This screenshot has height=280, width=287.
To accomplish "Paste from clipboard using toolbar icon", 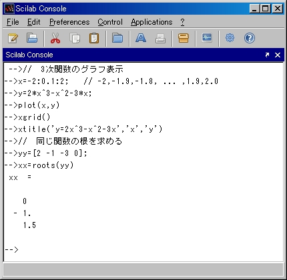I will pyautogui.click(x=94, y=38).
